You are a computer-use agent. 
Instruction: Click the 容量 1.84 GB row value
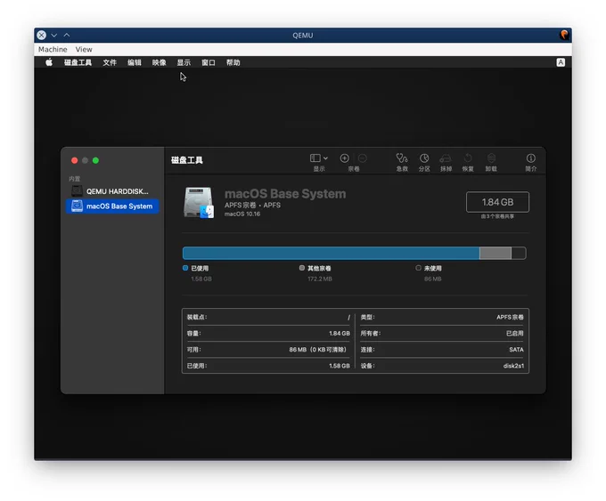[340, 334]
